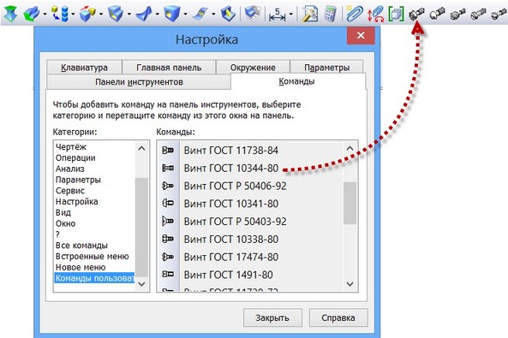Viewport: 508px width, 338px height.
Task: Click down arrow of Команды list scrollbar
Action: 350,284
